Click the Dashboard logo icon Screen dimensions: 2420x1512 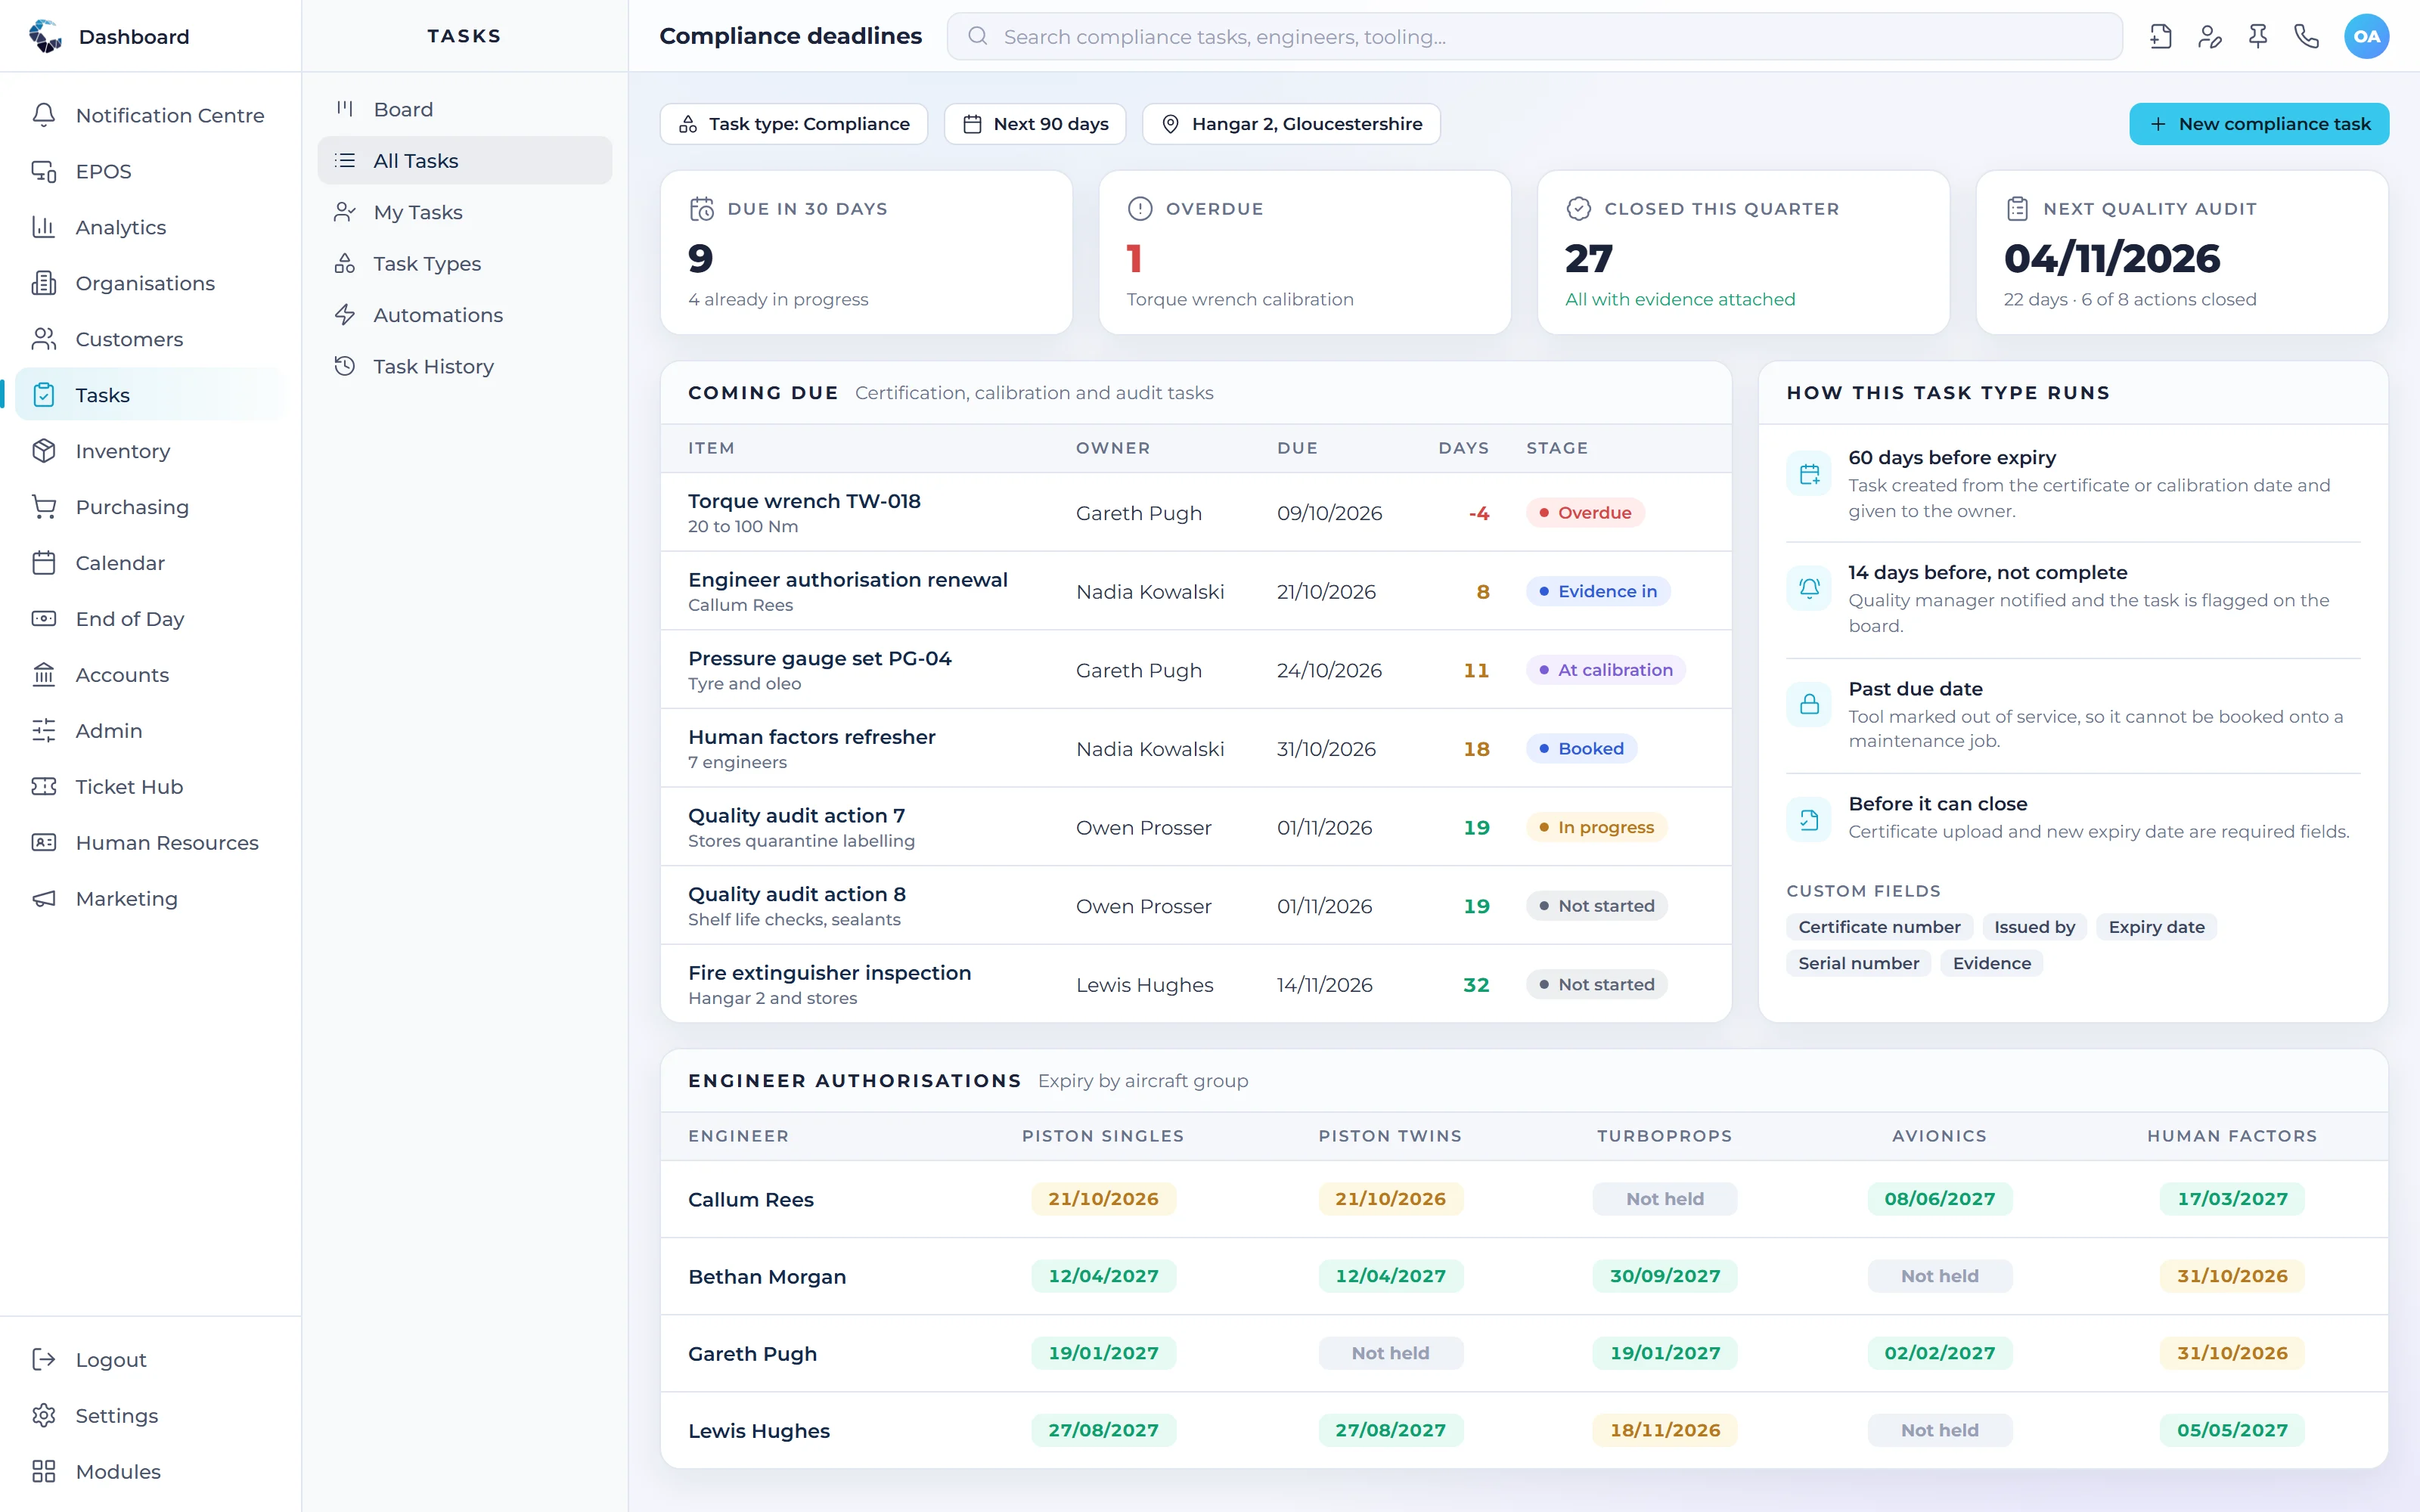(45, 36)
